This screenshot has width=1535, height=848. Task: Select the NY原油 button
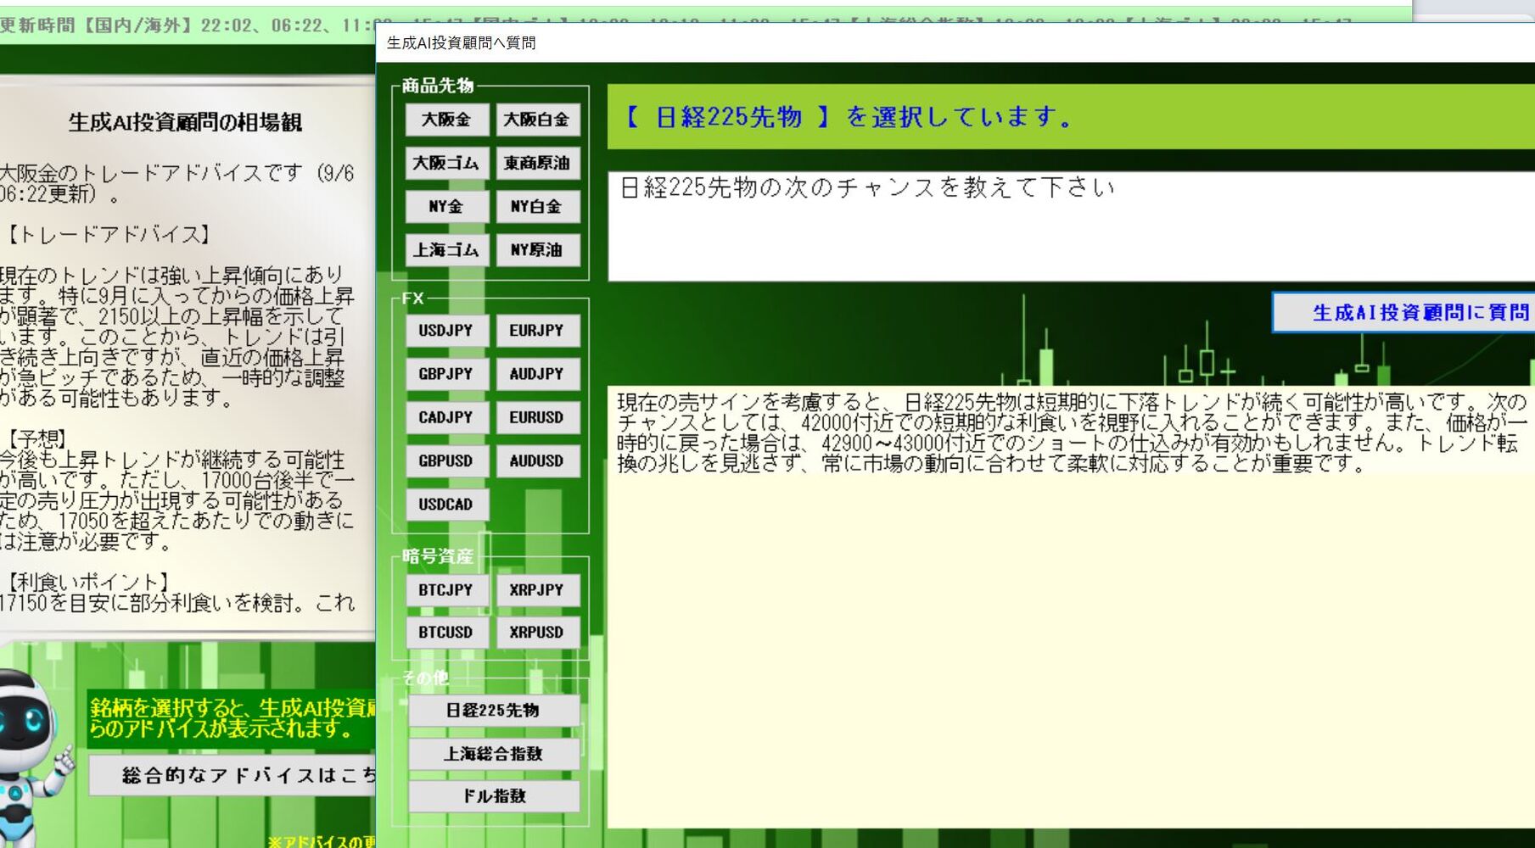point(537,250)
